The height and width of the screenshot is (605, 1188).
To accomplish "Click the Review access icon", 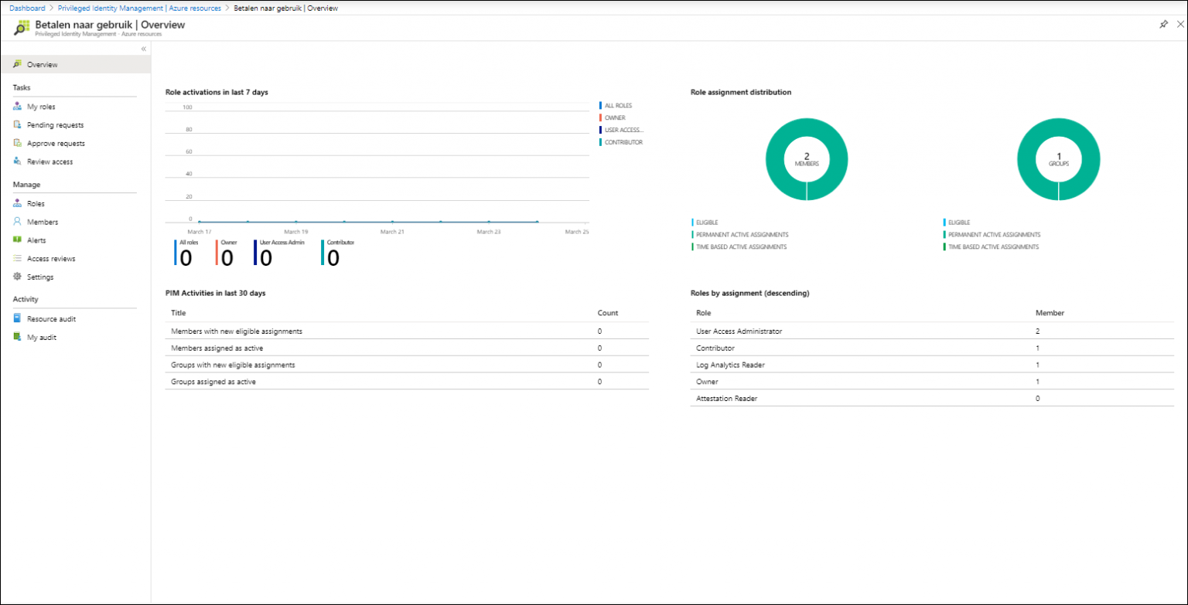I will tap(17, 161).
